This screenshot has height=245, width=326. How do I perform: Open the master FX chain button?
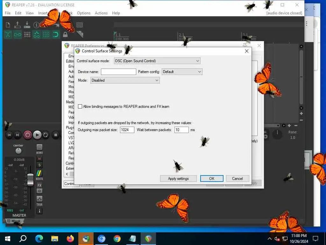39,185
